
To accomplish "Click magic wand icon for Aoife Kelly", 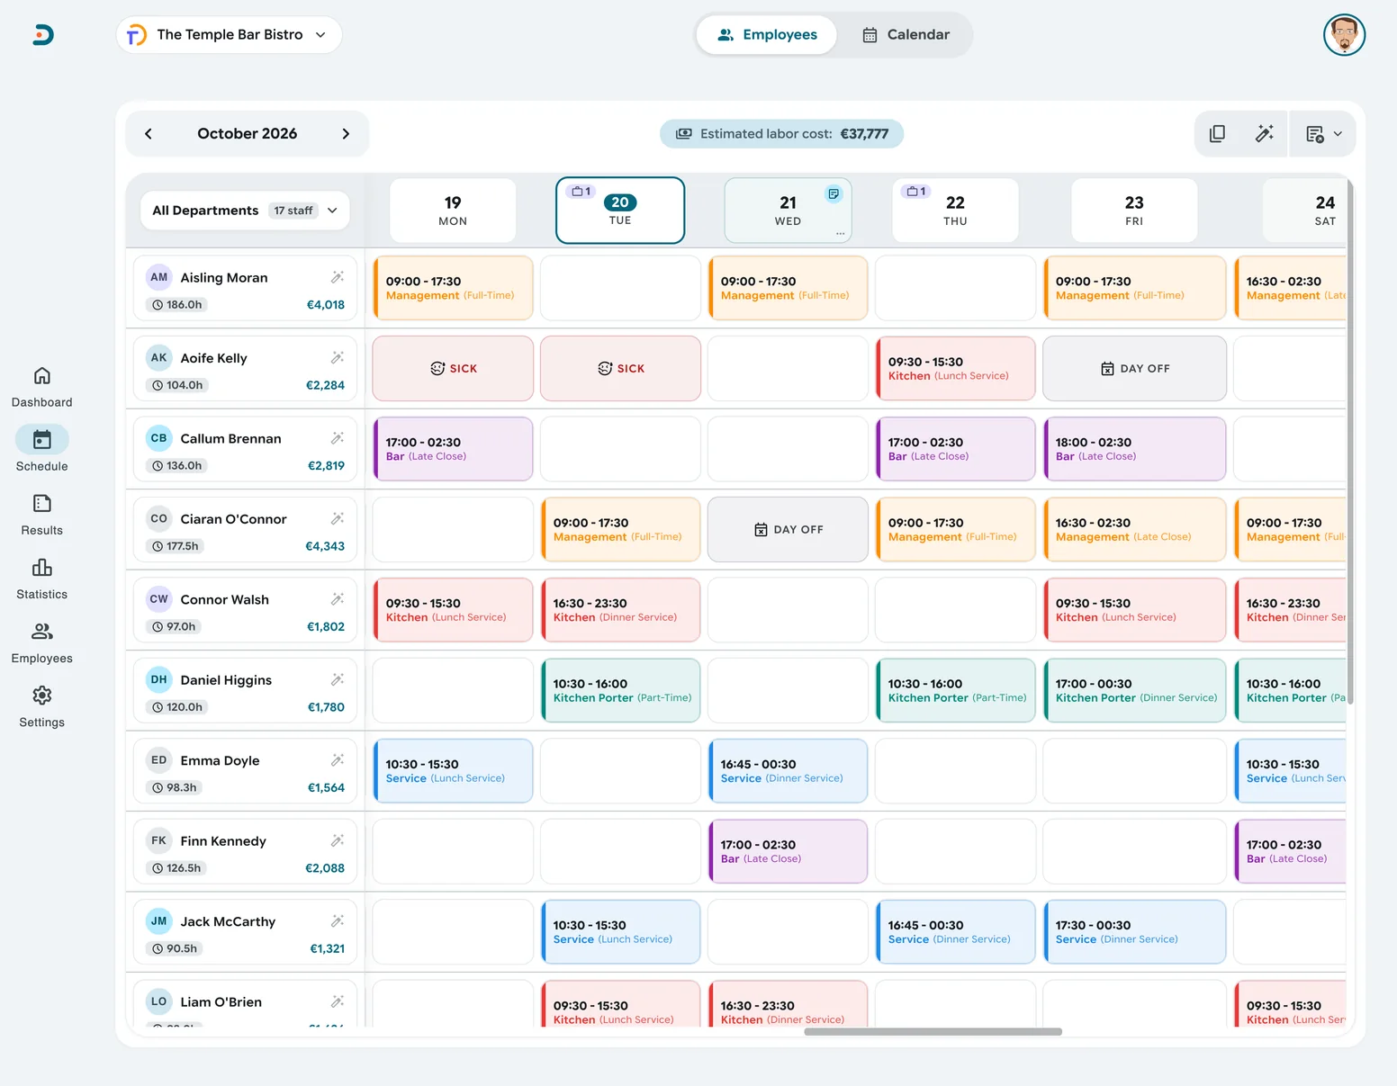I will coord(338,358).
